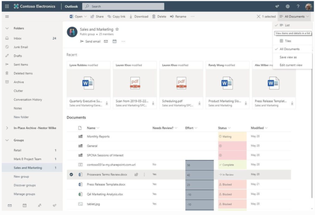
Task: Click the settings gear icon
Action: point(287,6)
